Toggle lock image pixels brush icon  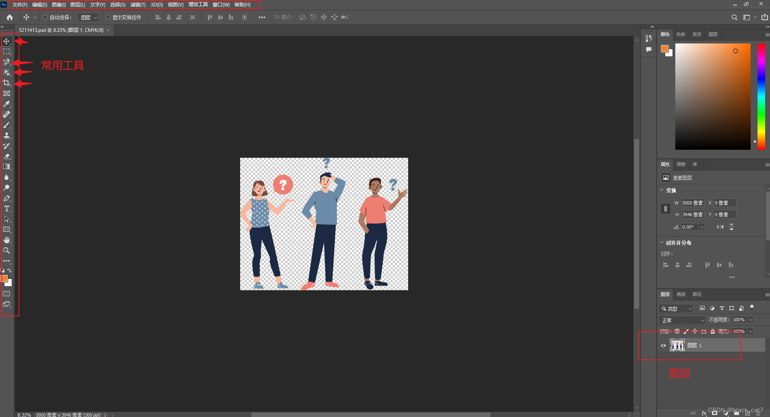click(x=686, y=331)
